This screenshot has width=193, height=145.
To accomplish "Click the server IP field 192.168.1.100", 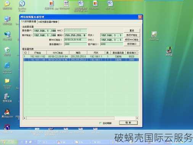I will 45,31.
